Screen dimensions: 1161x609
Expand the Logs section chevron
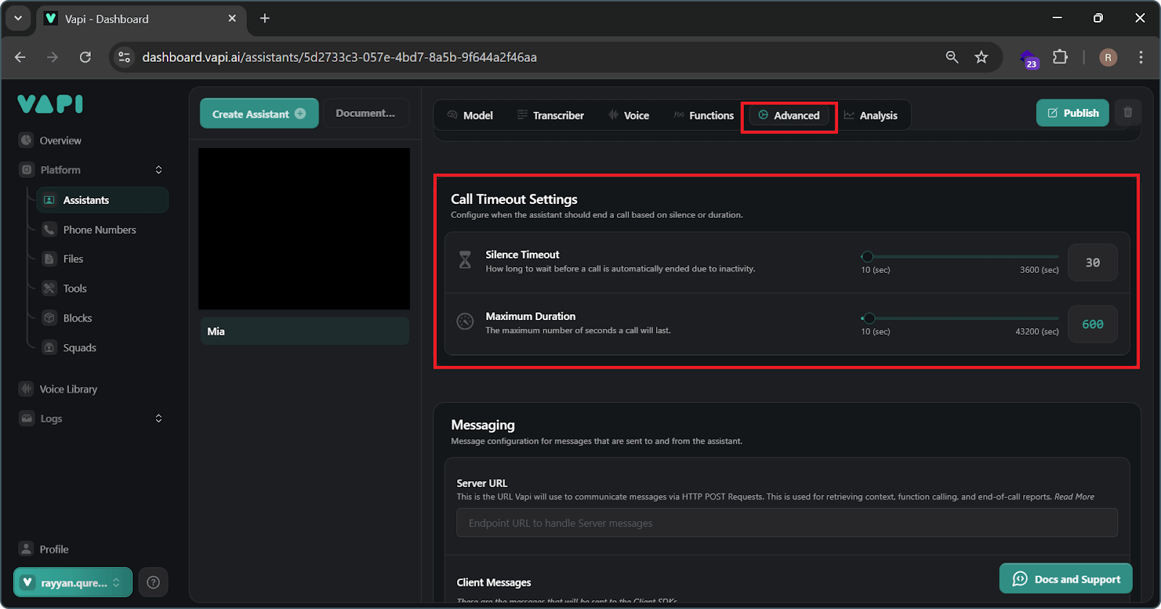tap(158, 419)
